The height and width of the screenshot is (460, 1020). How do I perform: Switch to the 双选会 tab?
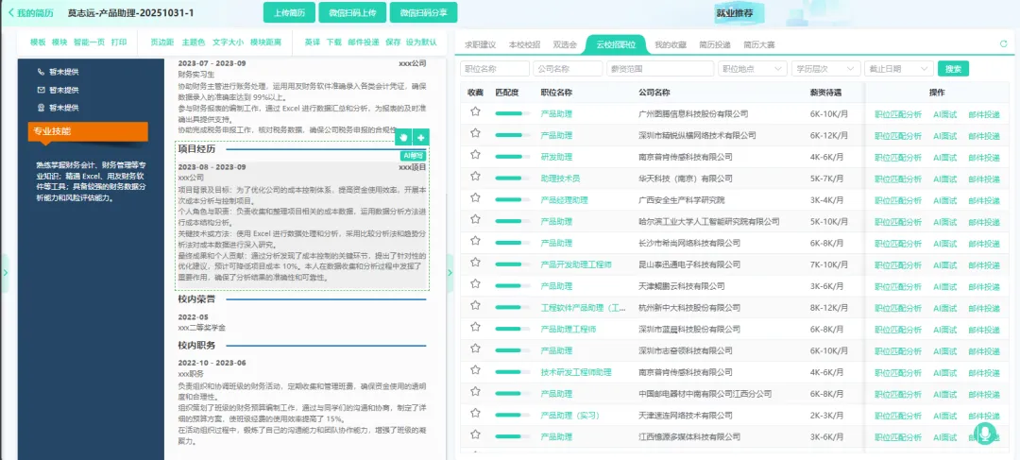click(x=565, y=45)
